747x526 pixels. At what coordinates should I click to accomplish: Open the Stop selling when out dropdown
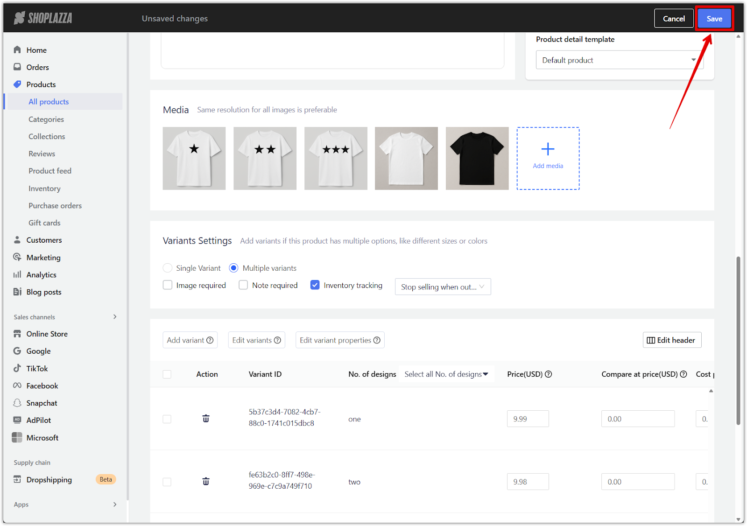coord(443,287)
